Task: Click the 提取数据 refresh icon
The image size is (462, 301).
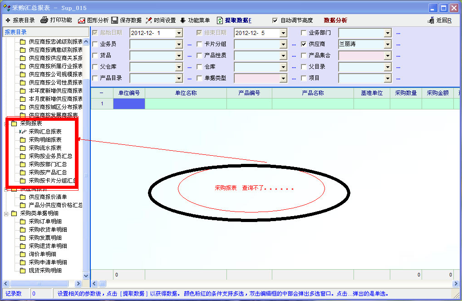Action: pos(220,20)
